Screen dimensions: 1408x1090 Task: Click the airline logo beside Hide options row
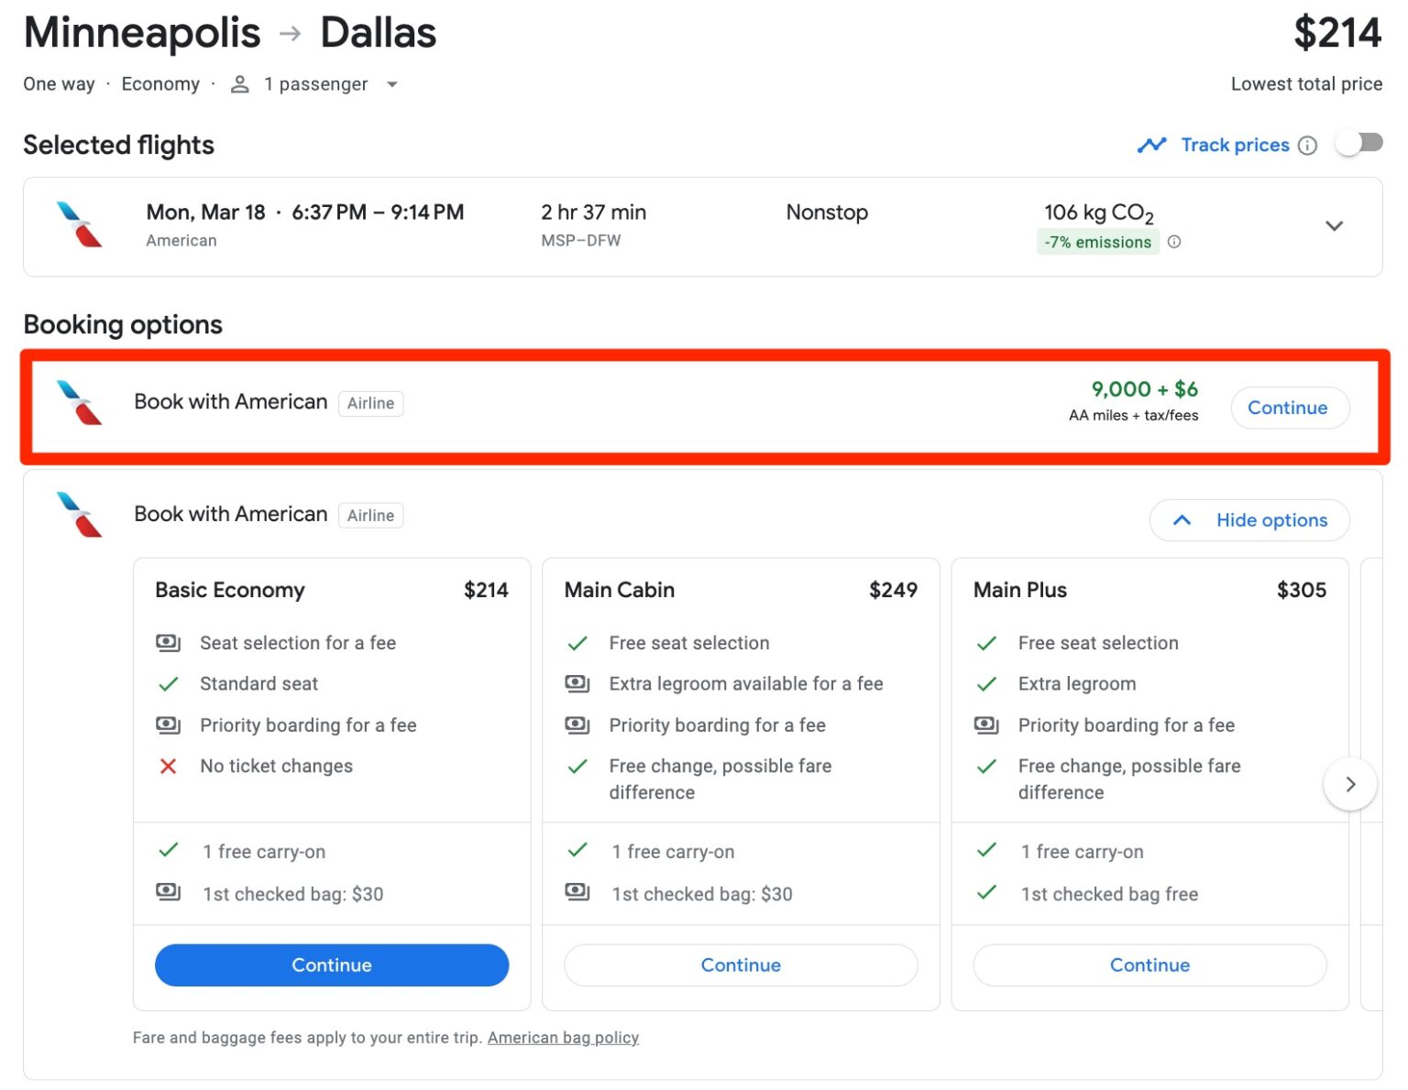point(80,515)
